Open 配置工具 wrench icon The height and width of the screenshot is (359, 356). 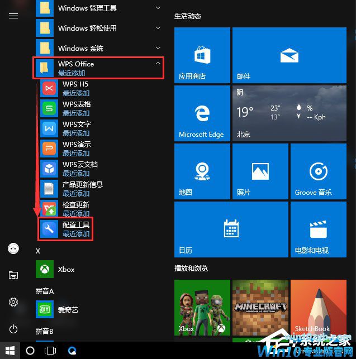pos(49,229)
